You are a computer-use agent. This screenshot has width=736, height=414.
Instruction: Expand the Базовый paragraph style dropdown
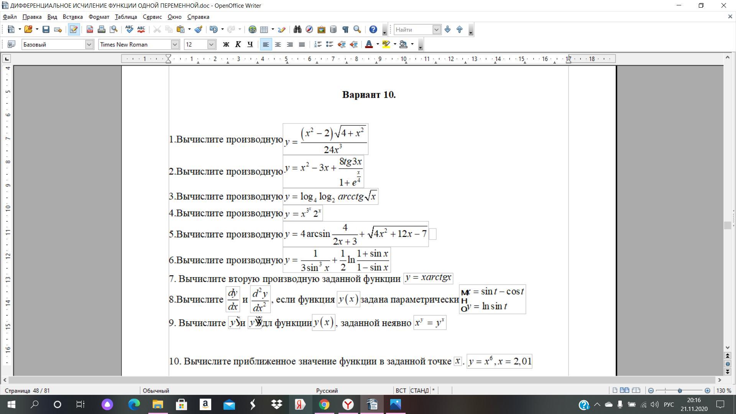click(x=89, y=44)
